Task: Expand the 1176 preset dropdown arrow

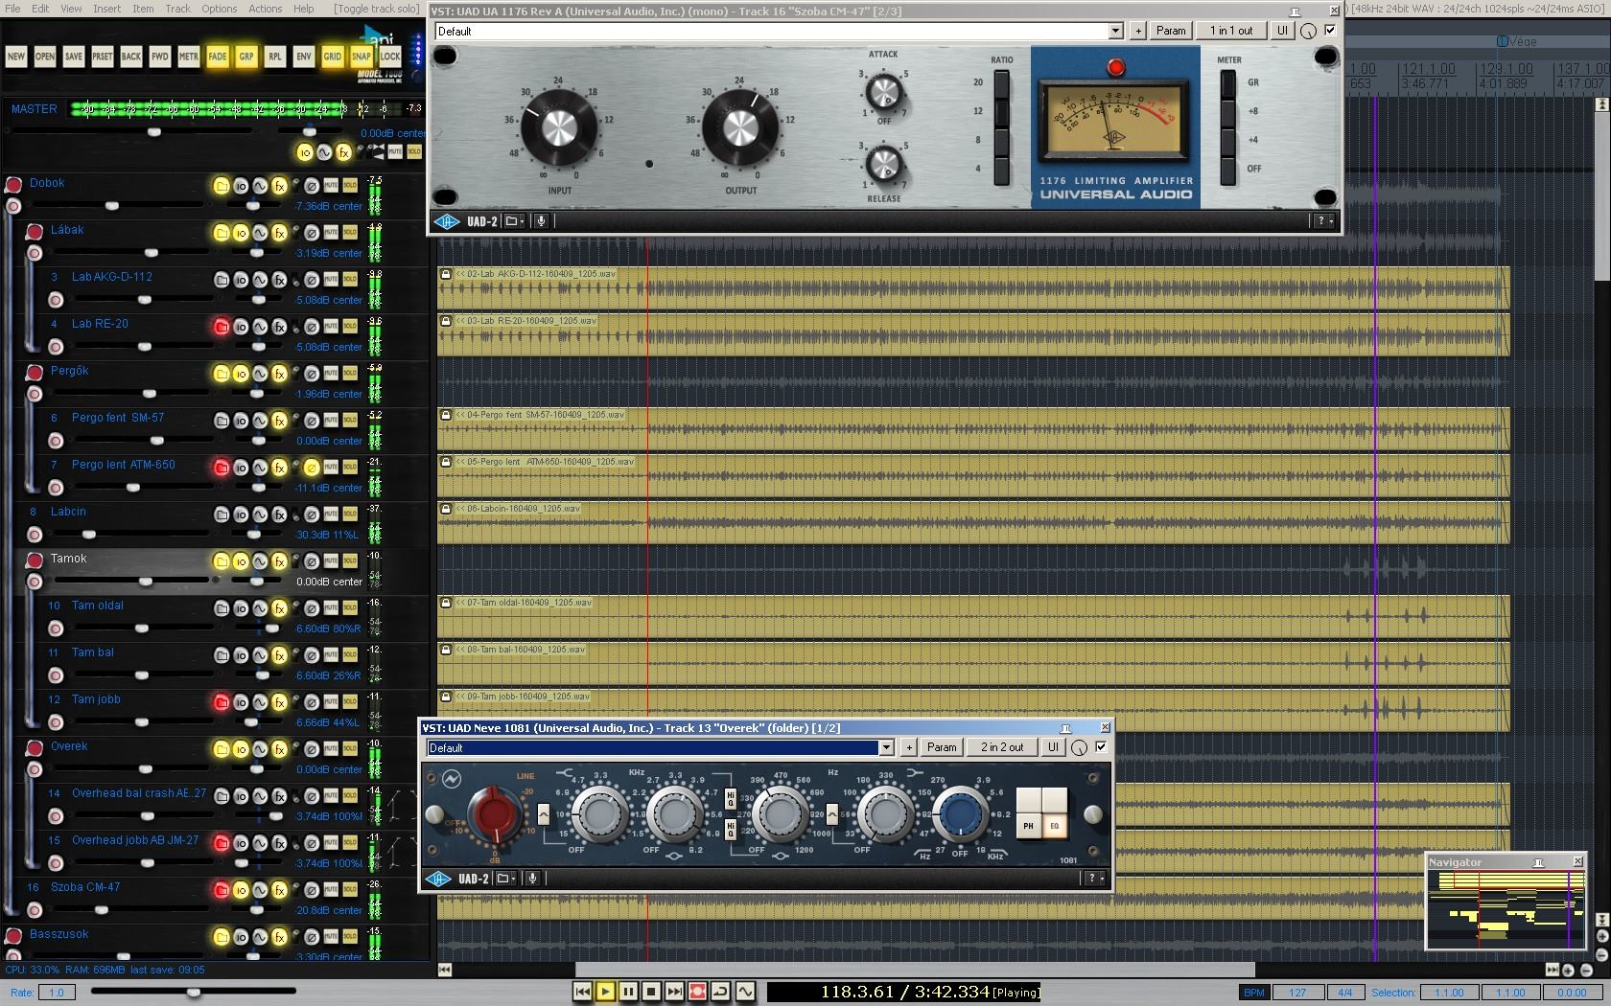Action: [1115, 31]
